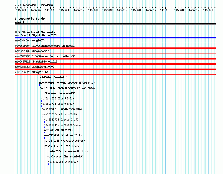This screenshot has width=223, height=174.
Task: Click the red bar under esv2659557
Action: [x=115, y=48]
